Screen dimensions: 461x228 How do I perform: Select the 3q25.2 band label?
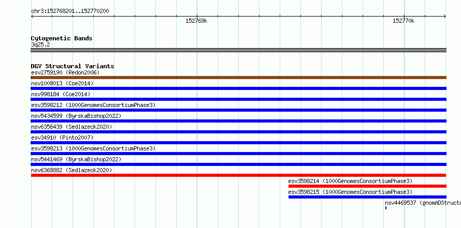coord(40,44)
